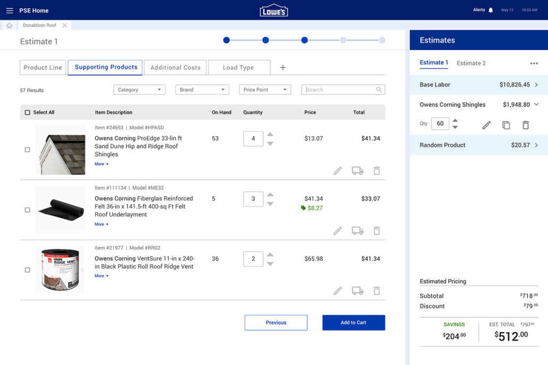
Task: Edit the ProEdge Hip and Ridge item
Action: tap(338, 171)
